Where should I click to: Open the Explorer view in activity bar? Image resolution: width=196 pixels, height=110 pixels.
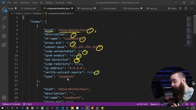(x=4, y=9)
